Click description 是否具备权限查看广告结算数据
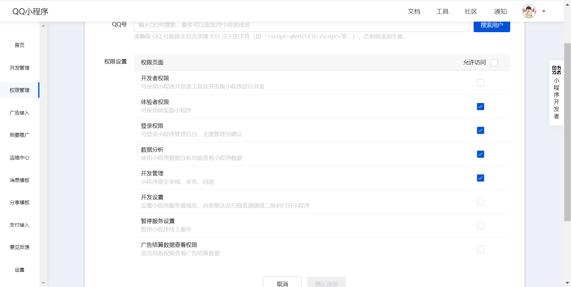Viewport: 571px width, 287px height. point(180,253)
